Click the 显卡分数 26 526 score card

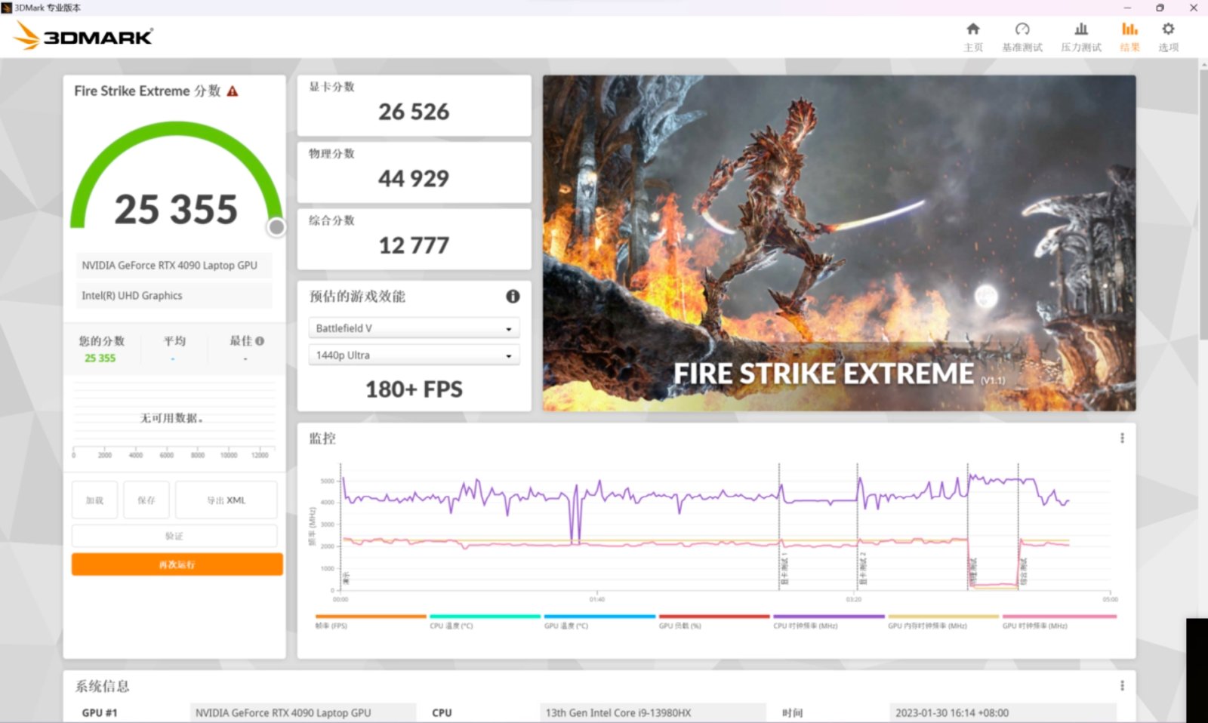pos(414,105)
